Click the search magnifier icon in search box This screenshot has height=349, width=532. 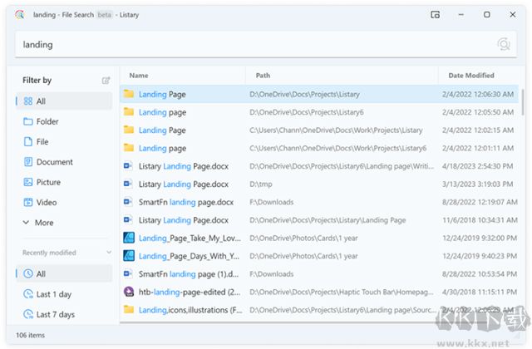503,45
